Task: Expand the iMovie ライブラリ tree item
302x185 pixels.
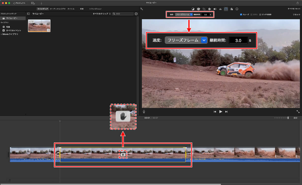Action: click(x=1, y=34)
